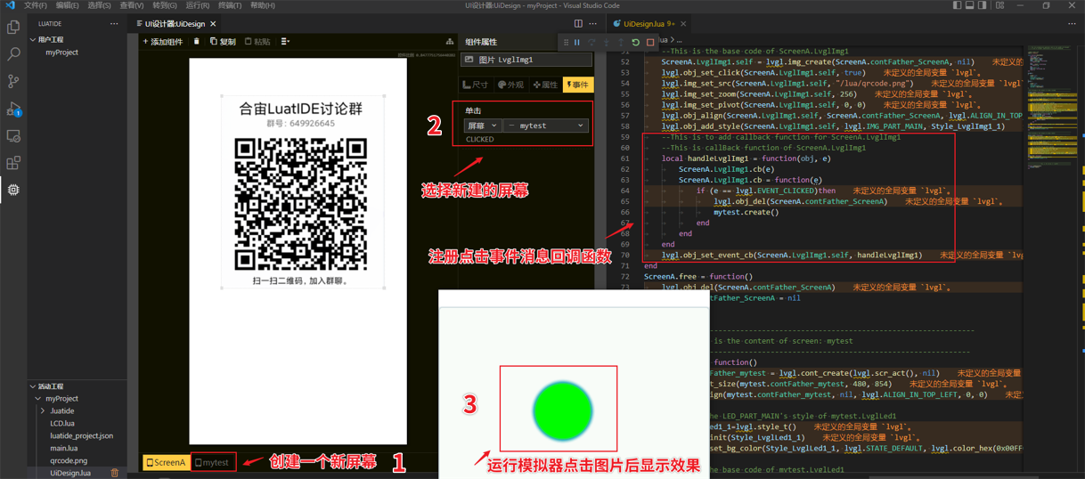Open the 屏幕 action type dropdown
The height and width of the screenshot is (479, 1085).
point(482,126)
